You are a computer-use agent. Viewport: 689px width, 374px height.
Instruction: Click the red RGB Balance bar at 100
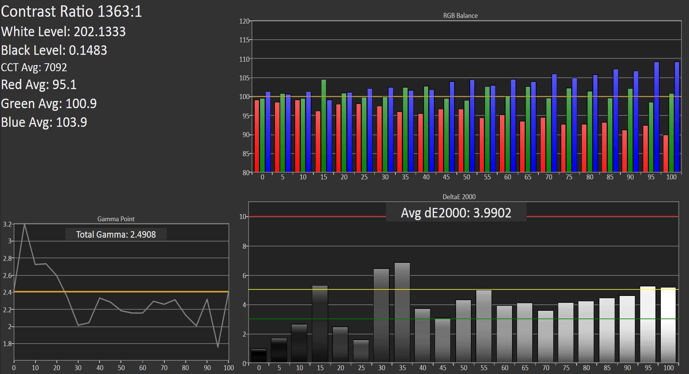click(x=666, y=153)
